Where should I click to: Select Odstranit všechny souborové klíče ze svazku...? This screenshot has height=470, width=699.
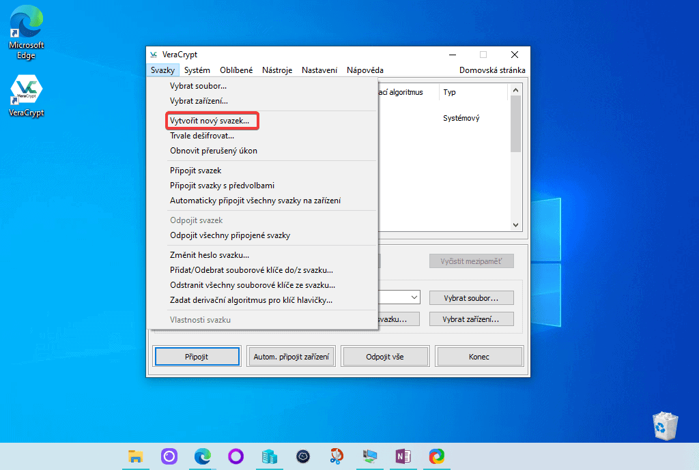click(x=262, y=286)
